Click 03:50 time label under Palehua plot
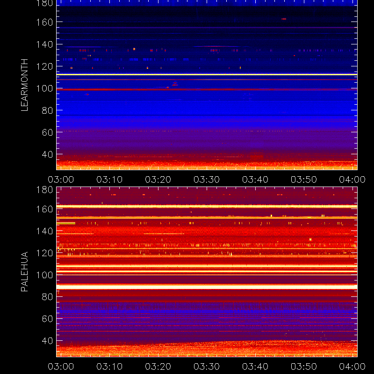Image resolution: width=374 pixels, height=374 pixels. tap(303, 367)
